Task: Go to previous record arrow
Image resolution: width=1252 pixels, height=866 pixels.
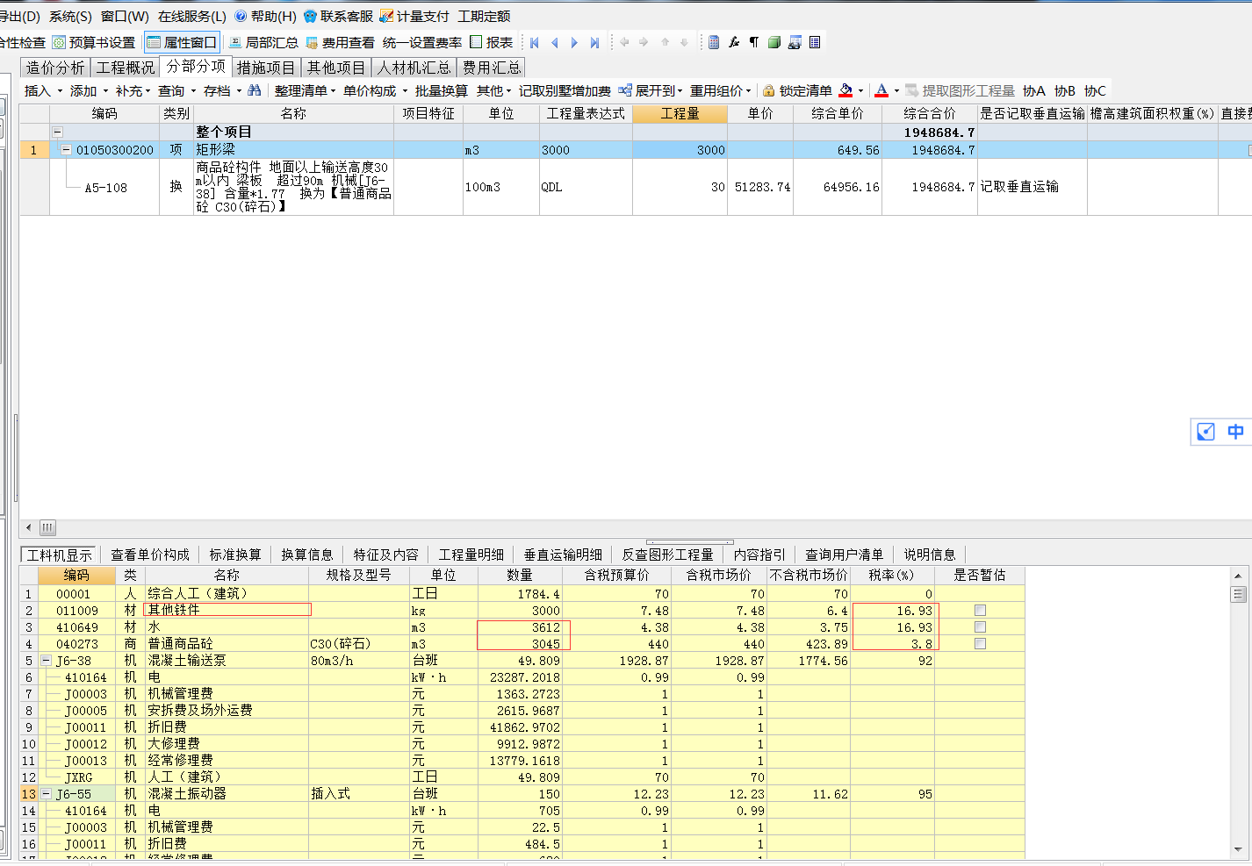Action: click(554, 42)
